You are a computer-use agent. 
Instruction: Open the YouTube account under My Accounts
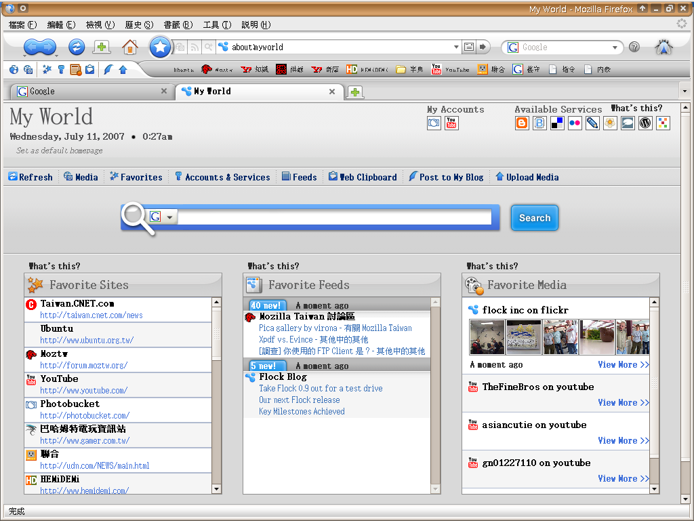pos(451,123)
